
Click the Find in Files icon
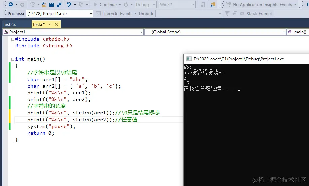click(213, 4)
